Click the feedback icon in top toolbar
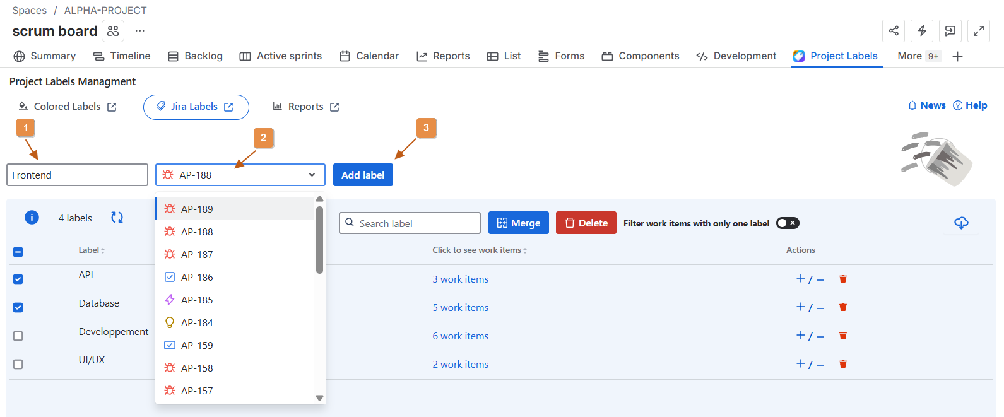1004x417 pixels. [950, 31]
